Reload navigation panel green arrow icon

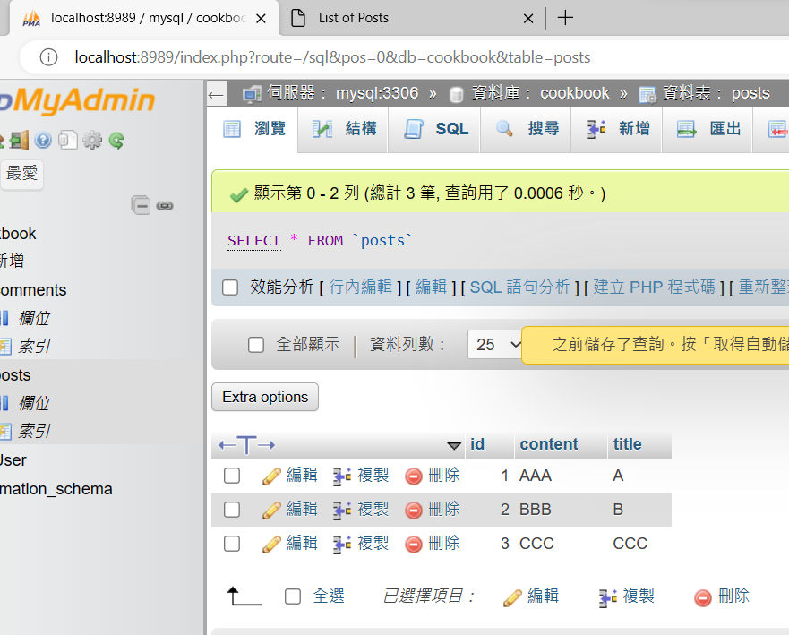pyautogui.click(x=116, y=141)
